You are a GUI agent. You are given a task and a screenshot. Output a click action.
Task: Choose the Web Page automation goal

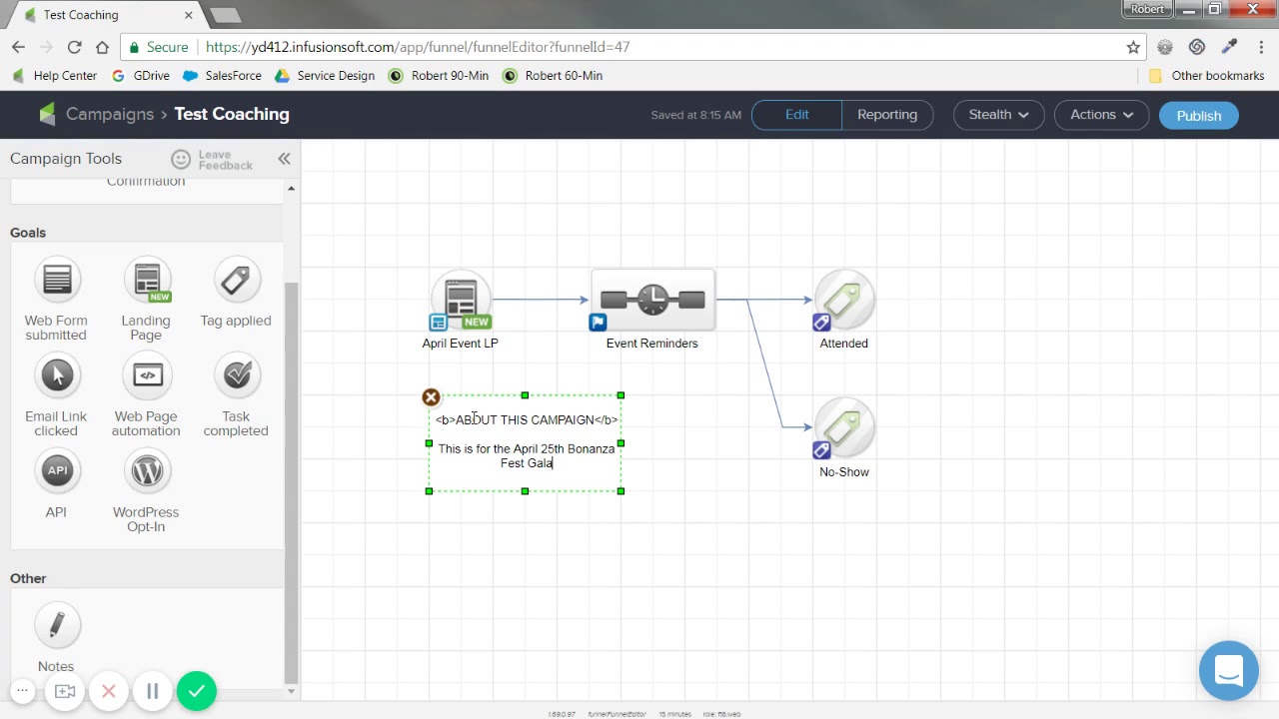147,376
